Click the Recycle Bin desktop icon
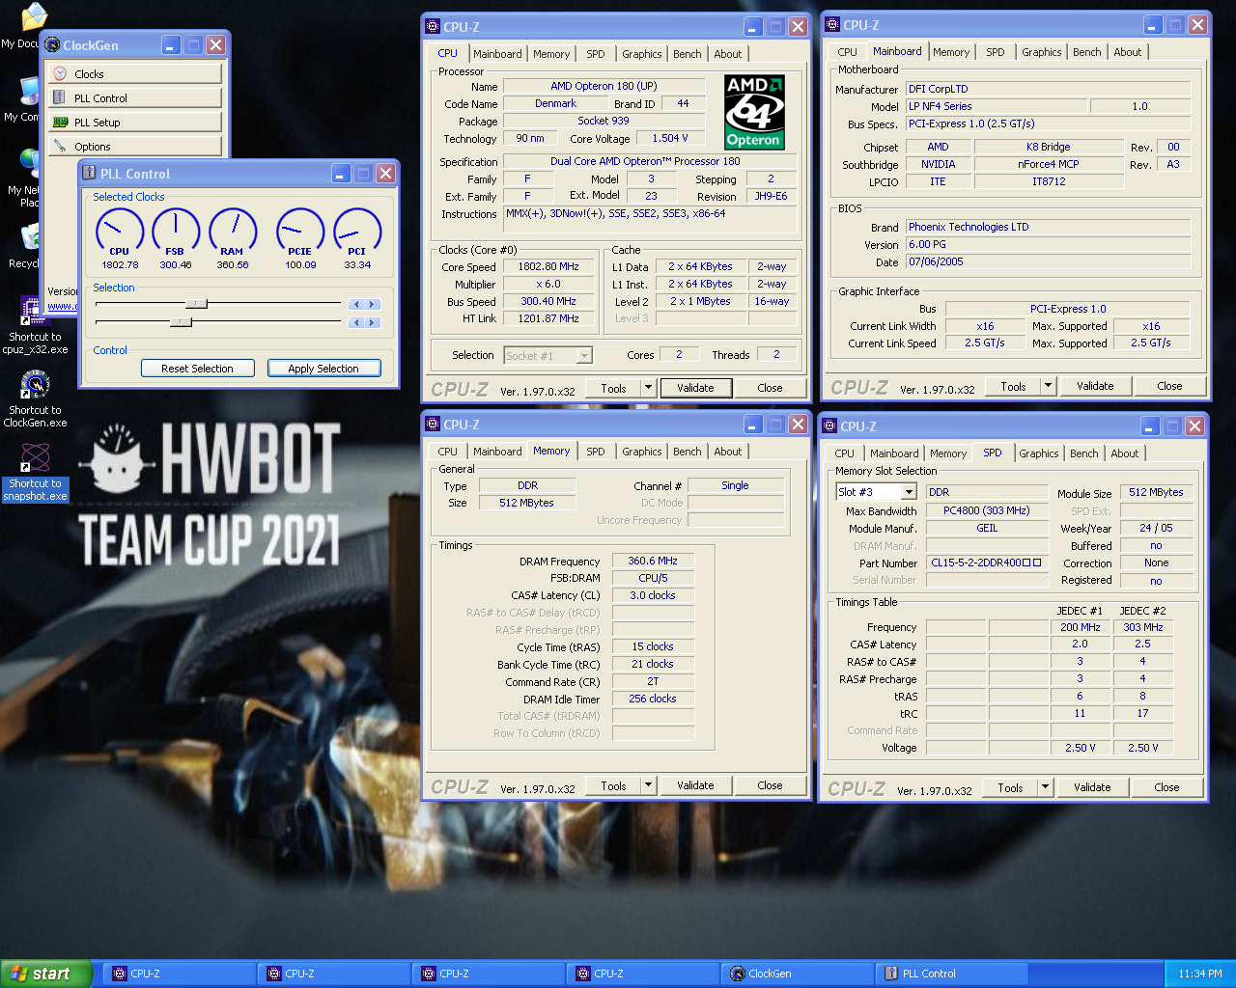Image resolution: width=1236 pixels, height=988 pixels. 27,247
